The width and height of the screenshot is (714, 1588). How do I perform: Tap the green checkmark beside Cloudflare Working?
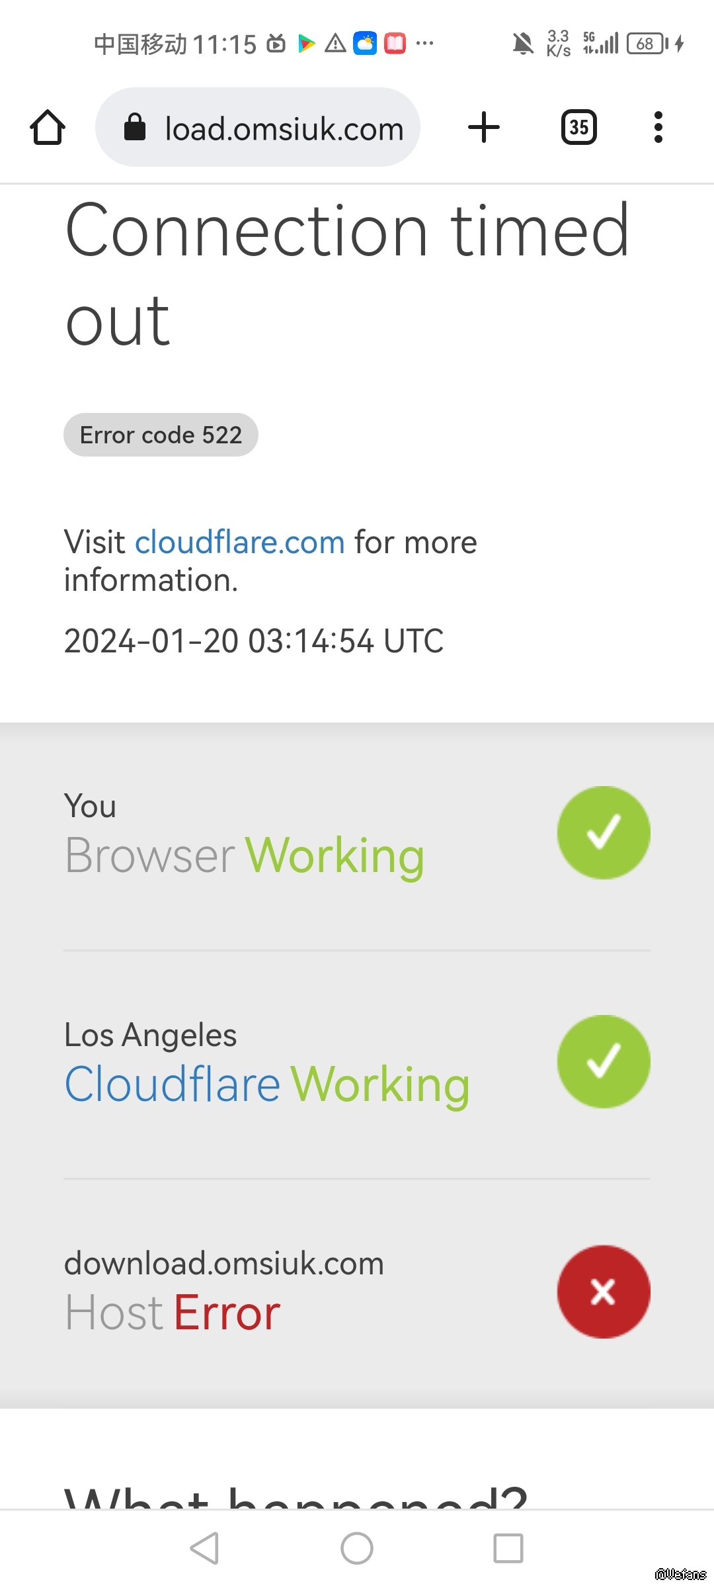tap(603, 1061)
